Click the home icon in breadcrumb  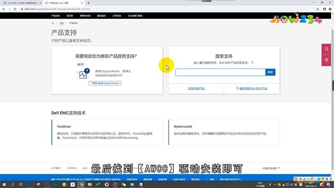[53, 23]
